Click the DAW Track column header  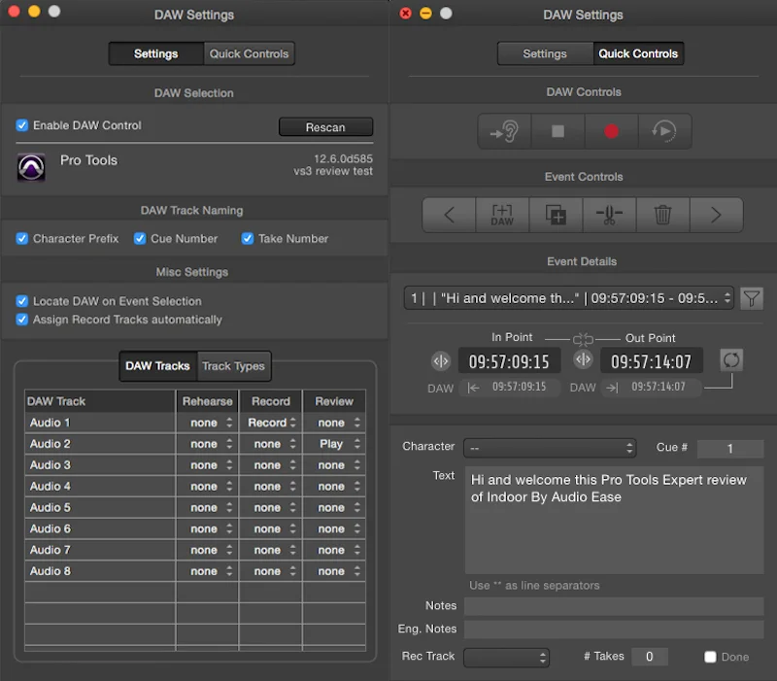pyautogui.click(x=100, y=401)
